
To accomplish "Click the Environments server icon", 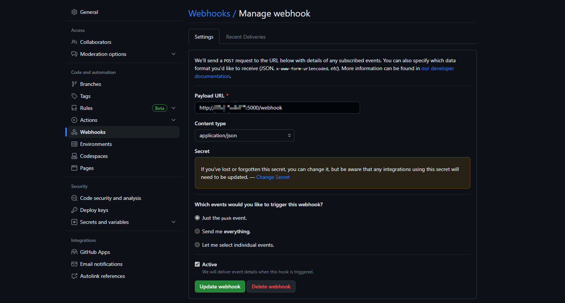I will (x=74, y=144).
